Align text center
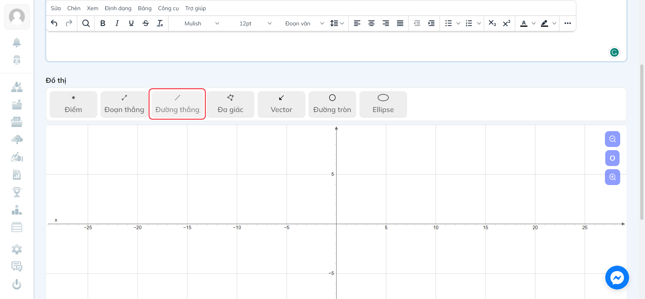645x299 pixels. [371, 23]
